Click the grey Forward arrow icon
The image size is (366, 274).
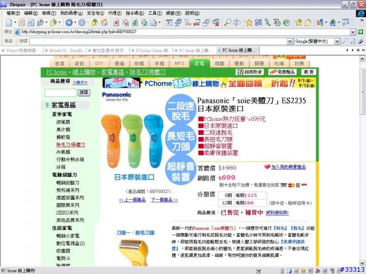[82, 22]
